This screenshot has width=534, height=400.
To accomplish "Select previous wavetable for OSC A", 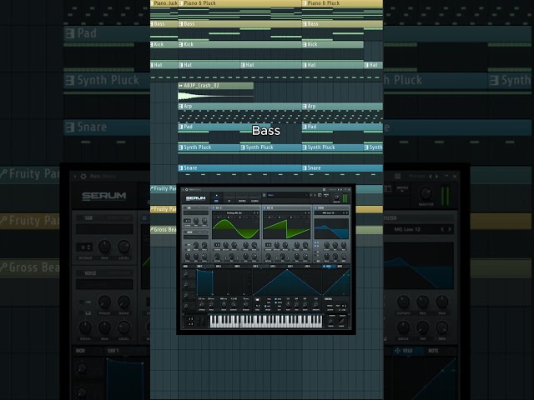I will [254, 213].
